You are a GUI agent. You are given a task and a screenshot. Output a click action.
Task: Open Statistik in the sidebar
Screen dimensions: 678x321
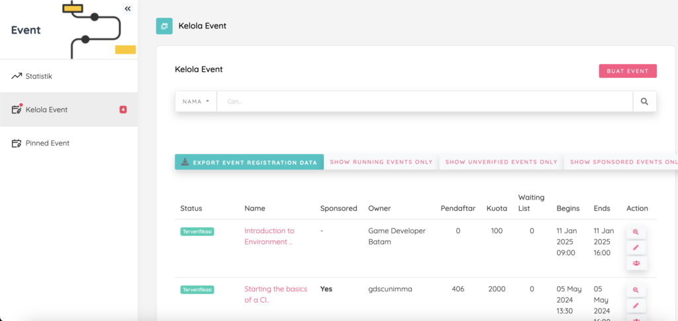click(38, 77)
